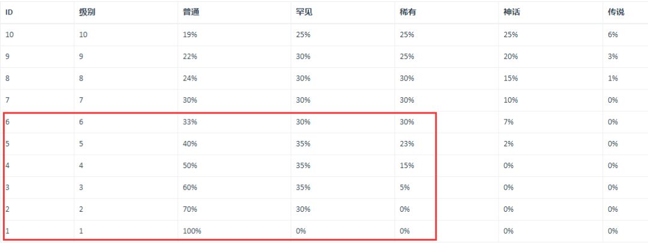Click the 神话 column header
Image resolution: width=648 pixels, height=243 pixels.
512,12
